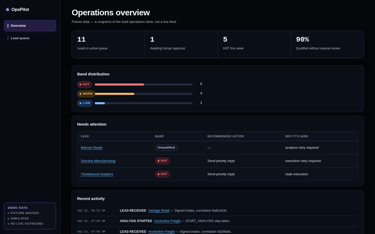
Task: Click the LEAD column header
Action: pyautogui.click(x=85, y=136)
